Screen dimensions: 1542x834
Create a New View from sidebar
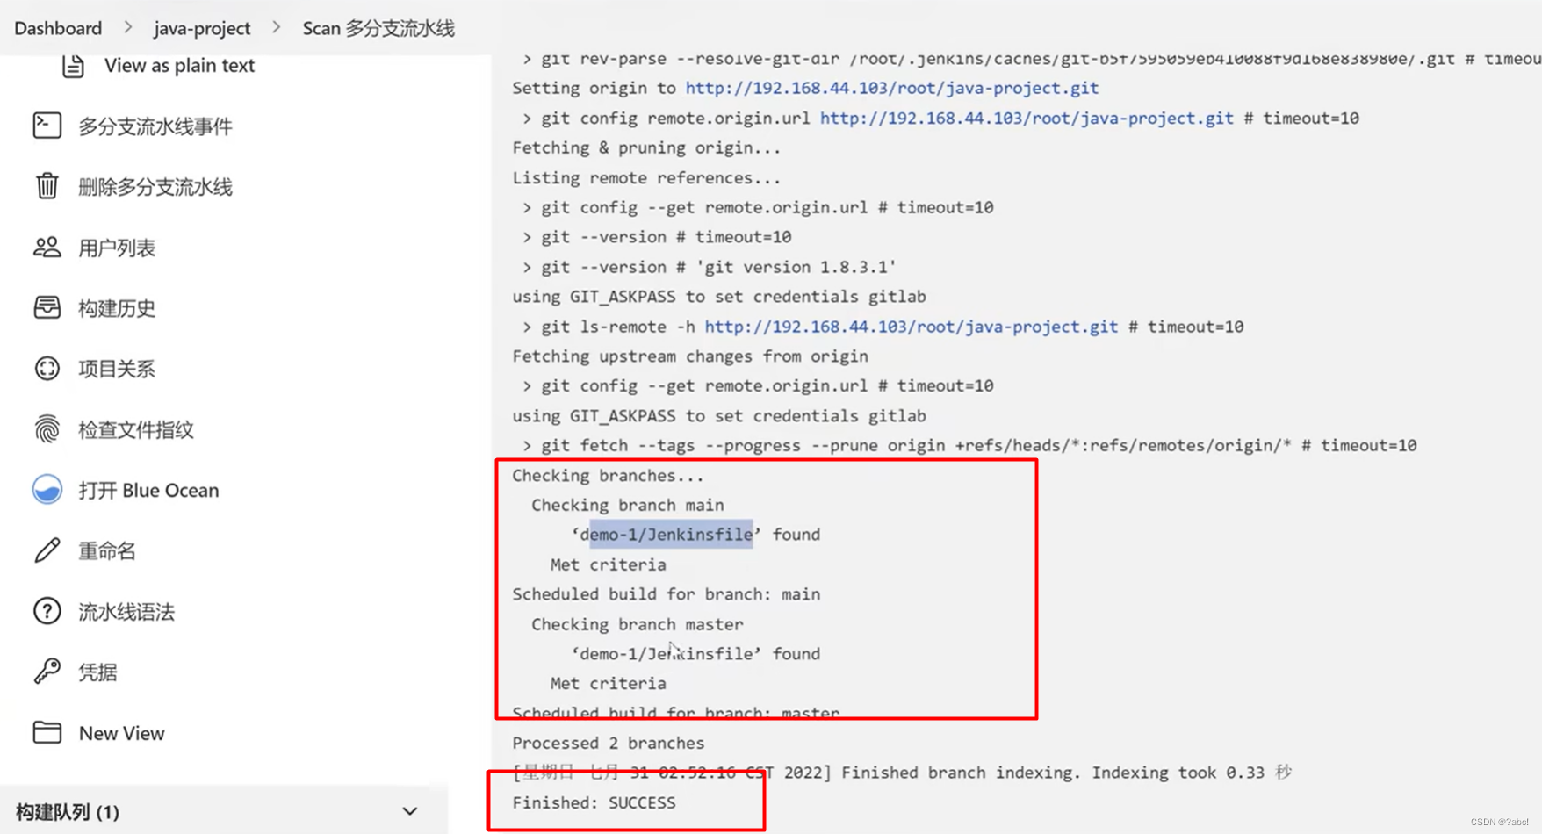click(x=121, y=733)
